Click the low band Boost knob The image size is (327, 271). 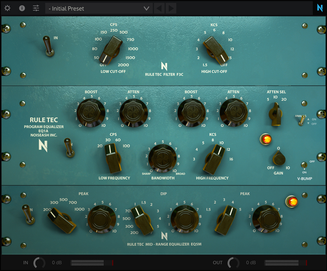point(91,113)
